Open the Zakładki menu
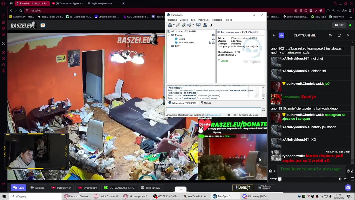Image resolution: width=355 pixels, height=200 pixels. [x=184, y=20]
